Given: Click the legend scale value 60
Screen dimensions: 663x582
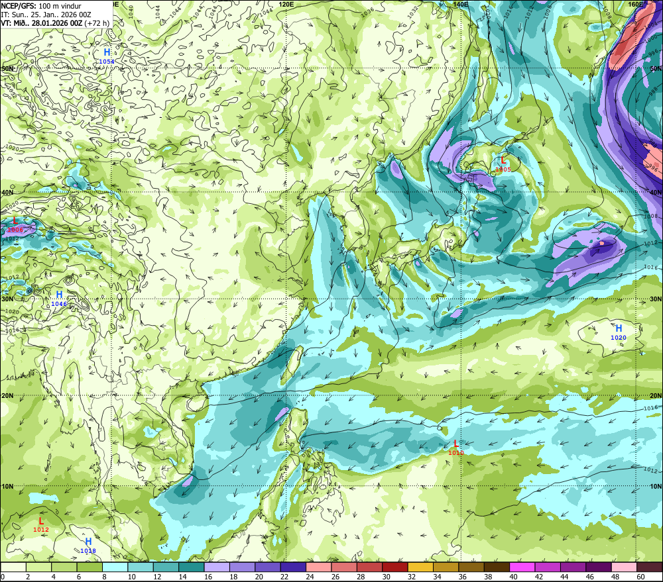Looking at the screenshot, I should (x=640, y=577).
